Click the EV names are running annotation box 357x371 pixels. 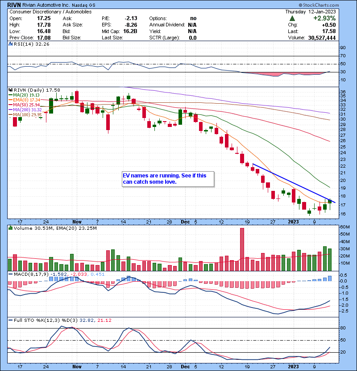tap(168, 179)
